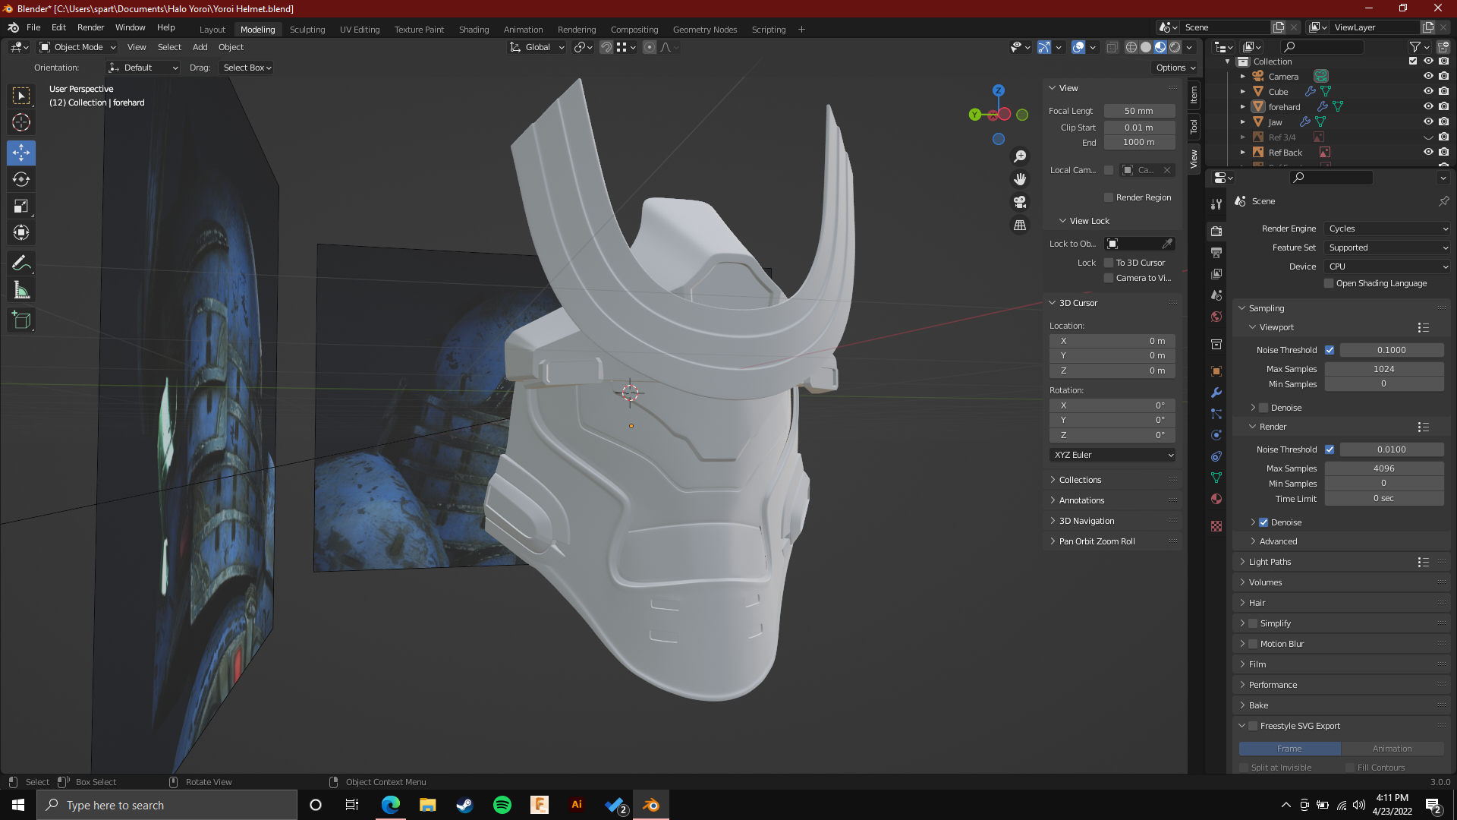
Task: Switch to the Sculpting workspace tab
Action: tap(307, 30)
